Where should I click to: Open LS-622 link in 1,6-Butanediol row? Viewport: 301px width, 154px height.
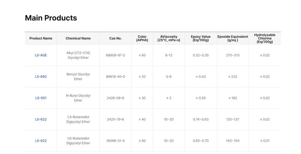[x=41, y=141]
